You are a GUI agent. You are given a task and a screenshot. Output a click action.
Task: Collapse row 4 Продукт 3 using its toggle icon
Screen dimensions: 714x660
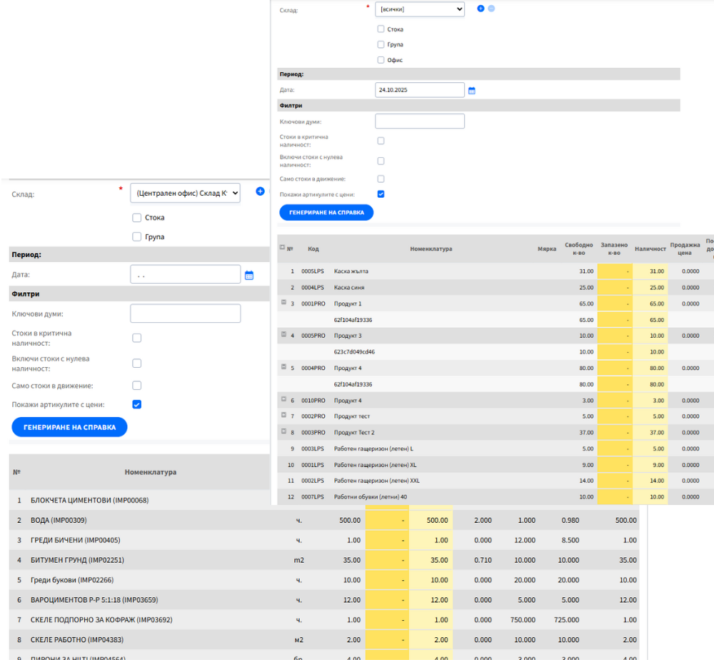[283, 334]
